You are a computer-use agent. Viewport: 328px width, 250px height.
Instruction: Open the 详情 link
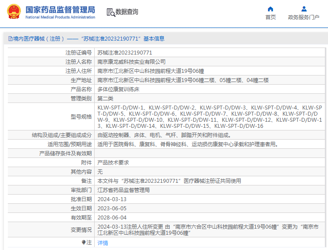[x=102, y=243]
